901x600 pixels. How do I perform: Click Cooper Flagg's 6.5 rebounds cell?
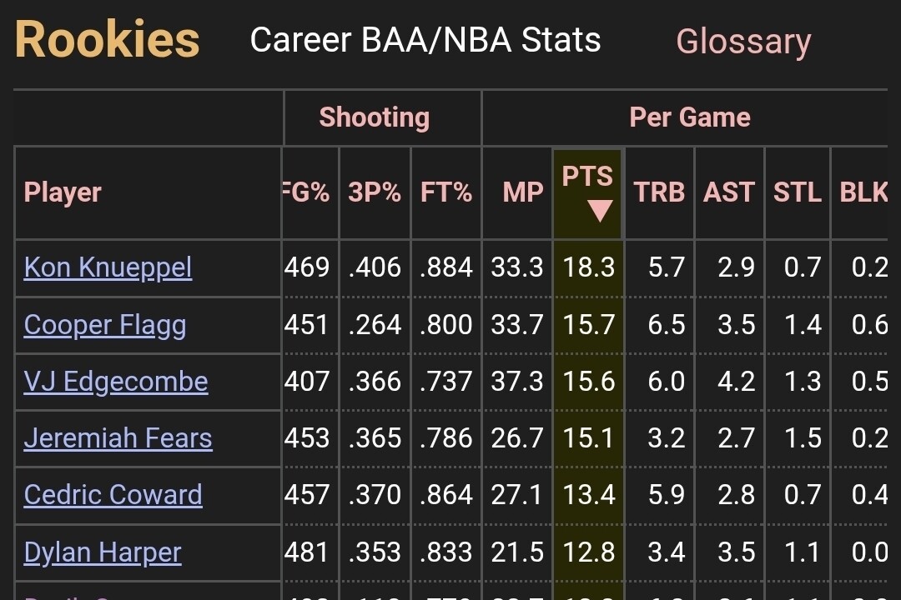click(667, 325)
